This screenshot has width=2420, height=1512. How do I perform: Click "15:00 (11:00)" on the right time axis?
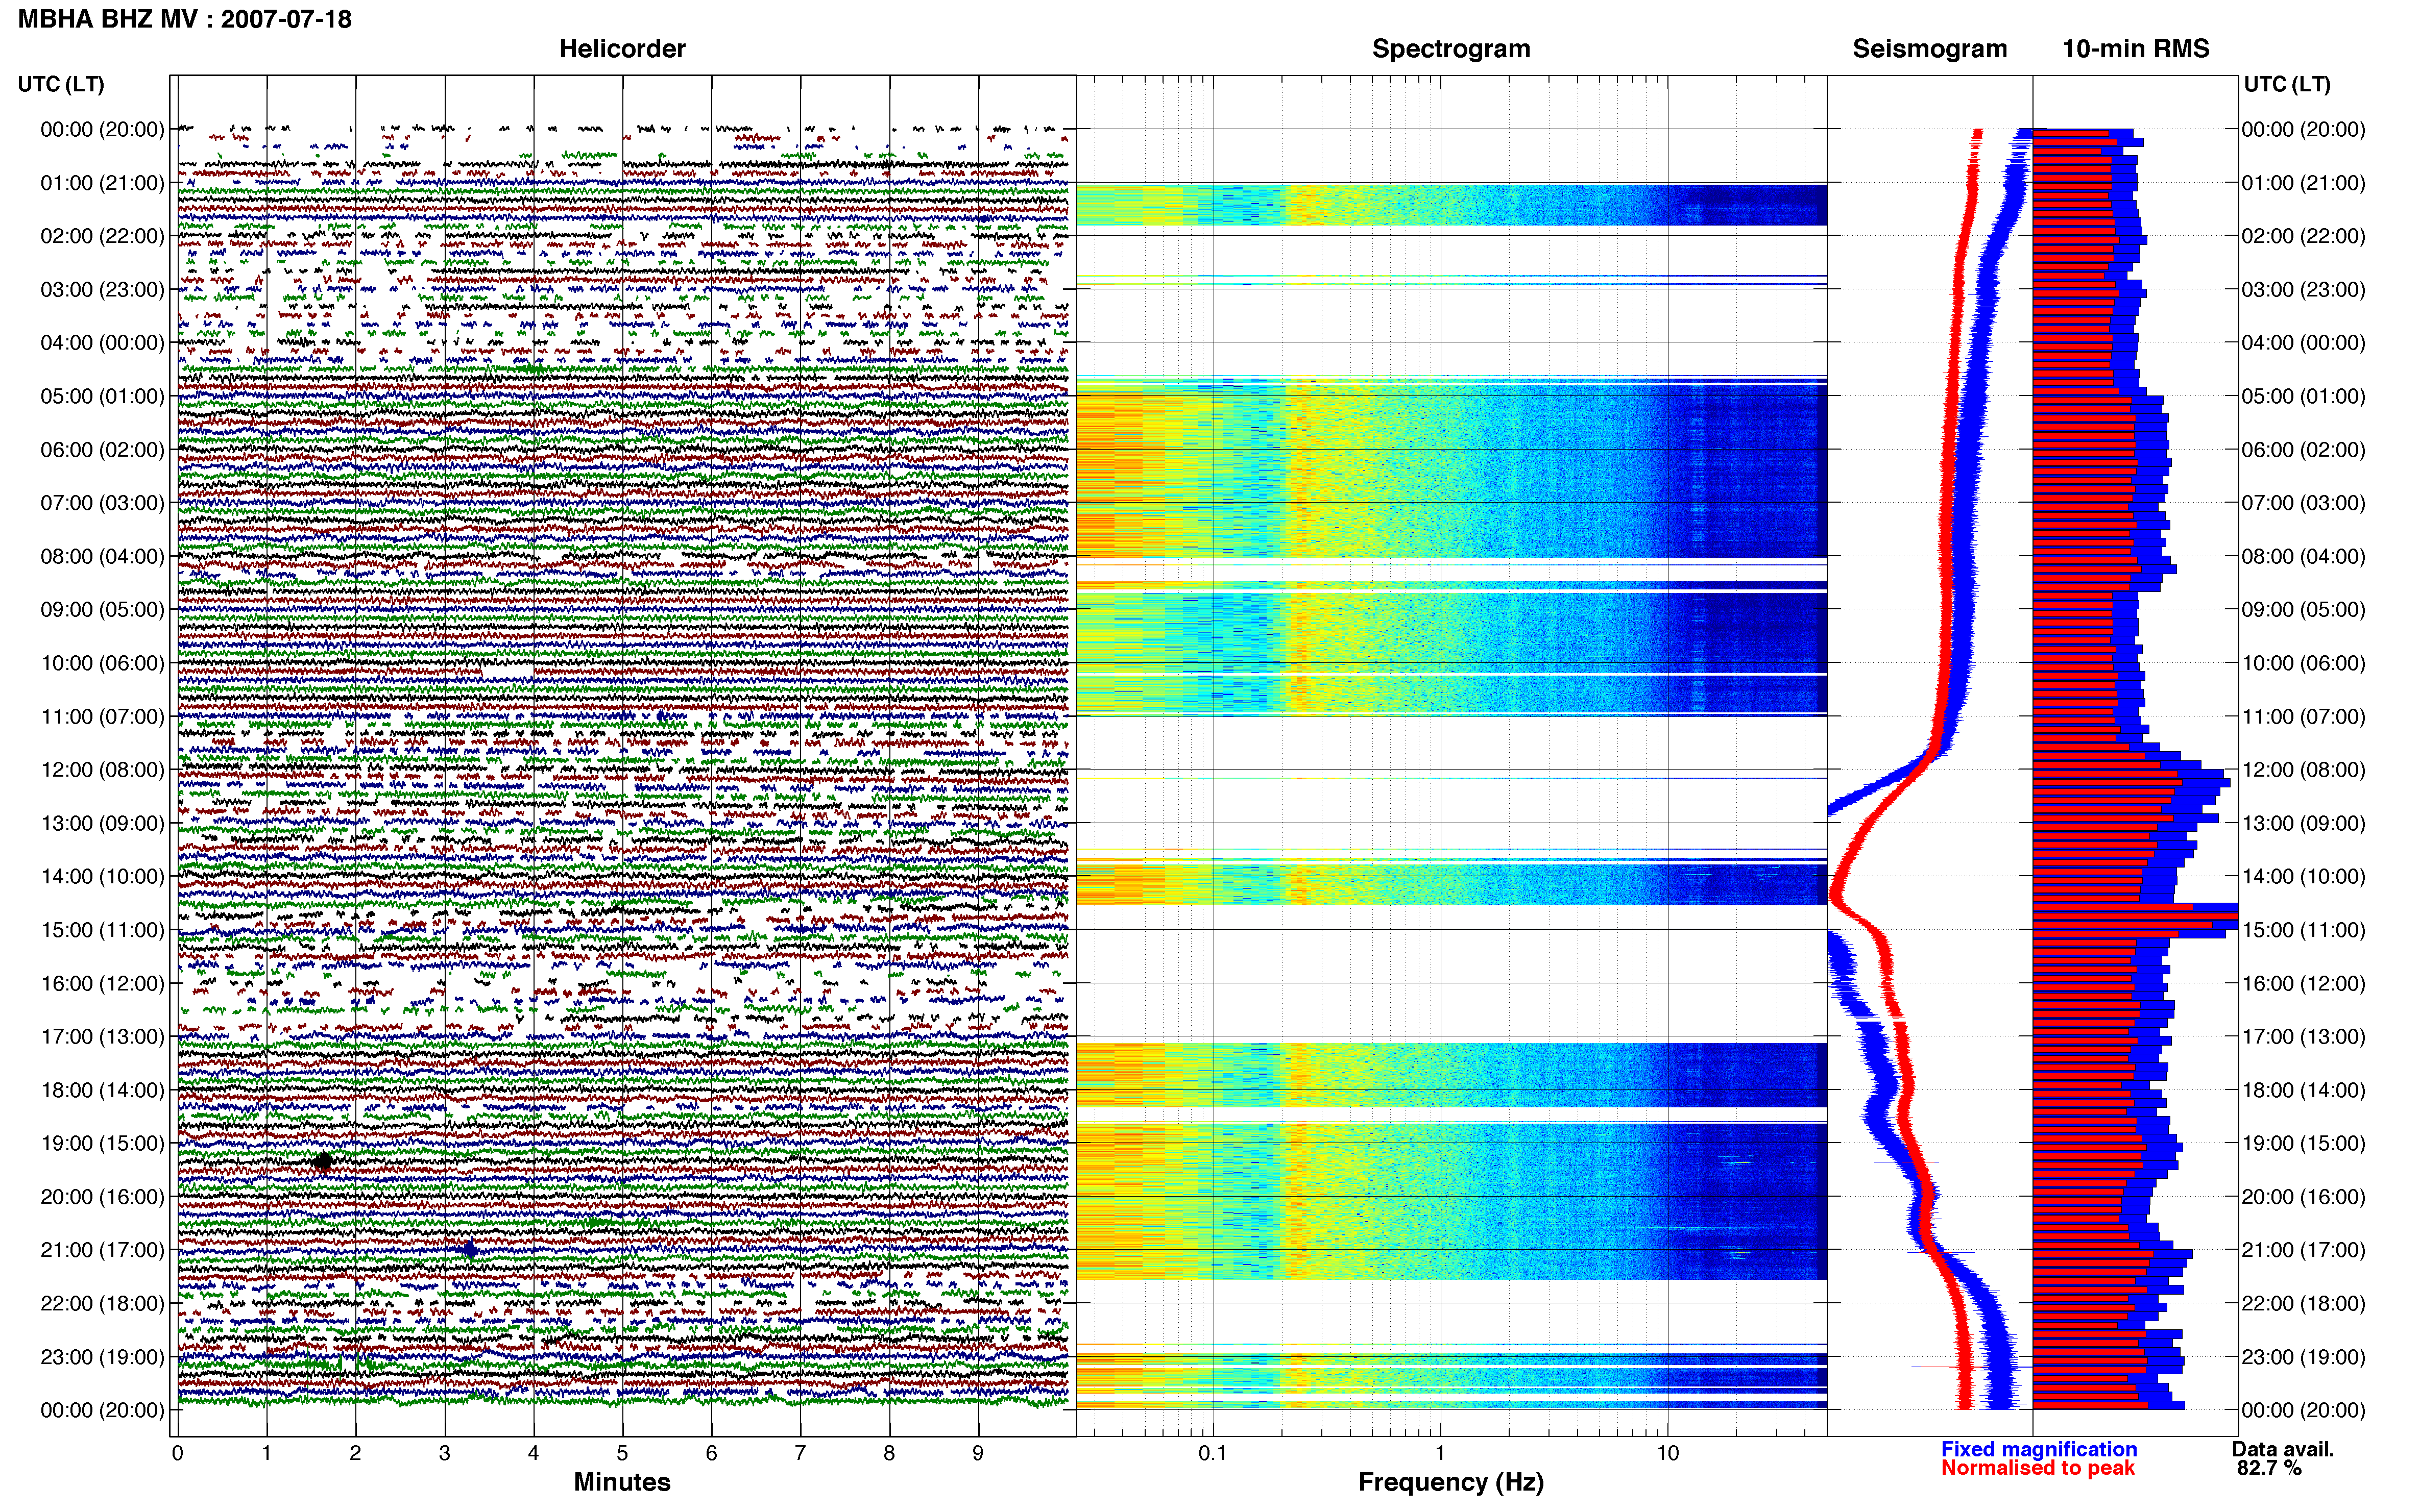[x=2303, y=930]
